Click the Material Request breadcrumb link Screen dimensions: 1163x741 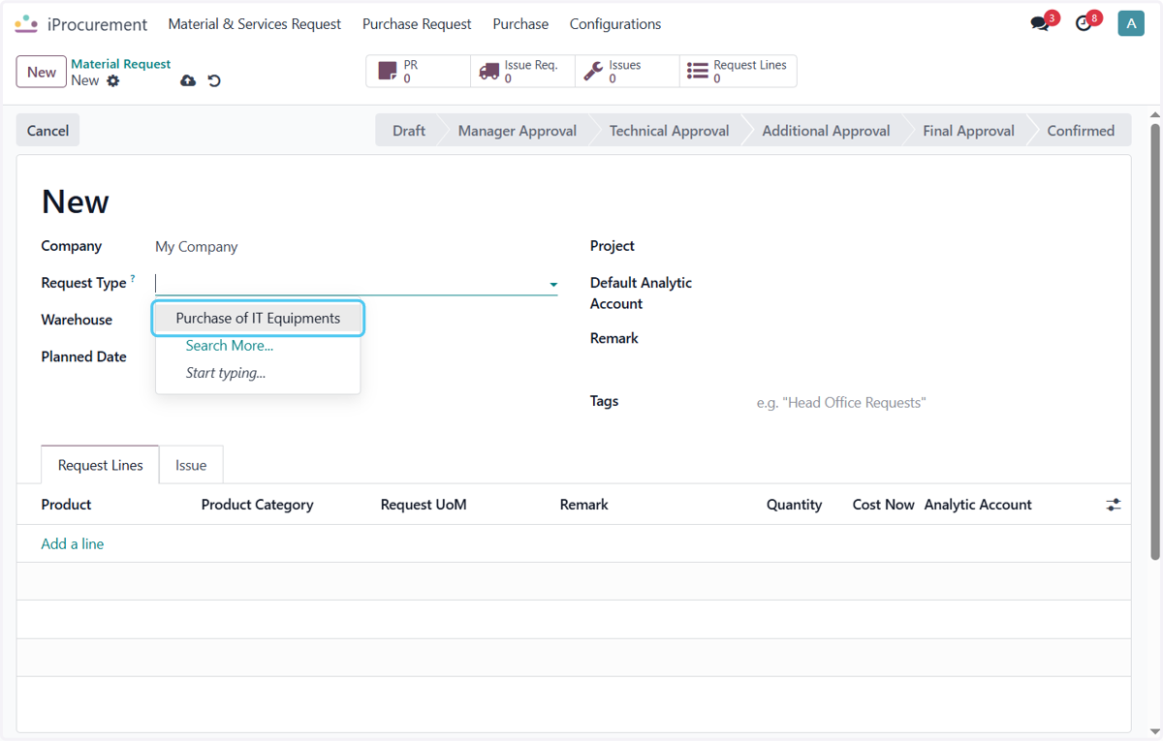point(121,64)
